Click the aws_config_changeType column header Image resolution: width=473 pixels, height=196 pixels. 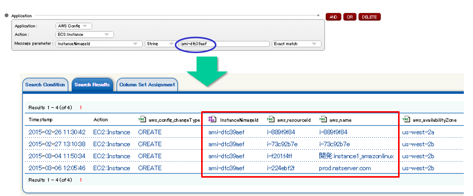click(174, 120)
